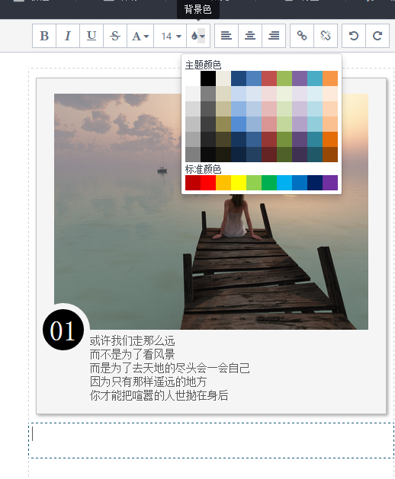
Task: Redo the last undone edit
Action: click(x=377, y=36)
